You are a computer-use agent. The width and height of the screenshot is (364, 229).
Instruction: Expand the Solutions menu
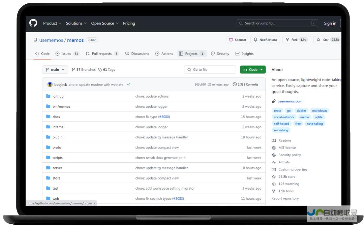76,23
